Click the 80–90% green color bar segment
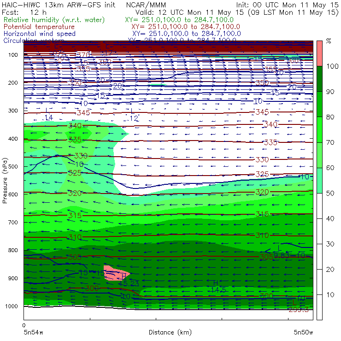This screenshot has height=341, width=341. (x=319, y=104)
